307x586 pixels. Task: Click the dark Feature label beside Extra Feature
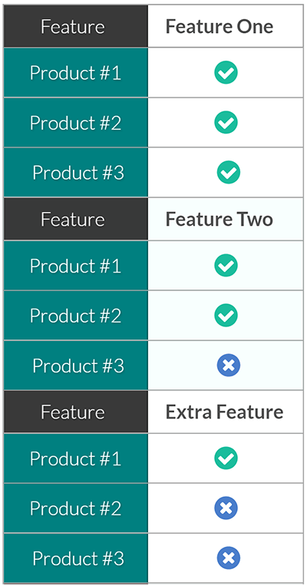tap(76, 412)
